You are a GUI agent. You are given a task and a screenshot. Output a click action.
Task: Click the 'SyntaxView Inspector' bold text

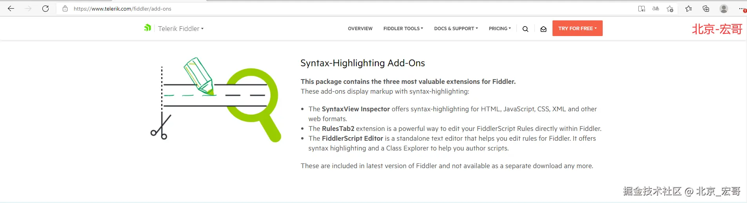[356, 109]
